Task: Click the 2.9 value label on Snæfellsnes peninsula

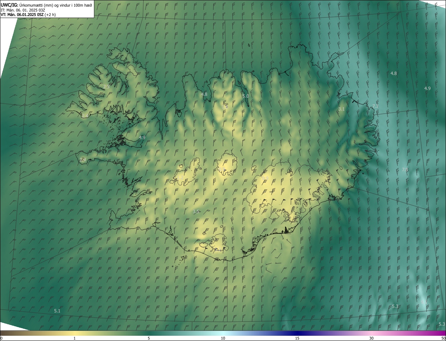Action: pyautogui.click(x=83, y=159)
